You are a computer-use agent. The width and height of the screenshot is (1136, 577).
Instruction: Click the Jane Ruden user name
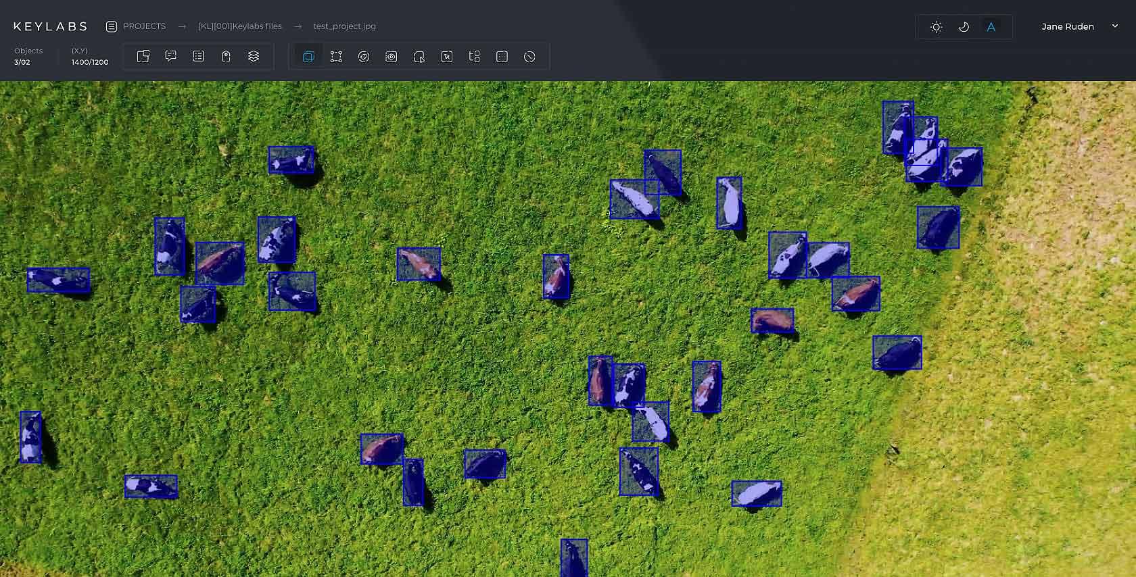[1068, 26]
